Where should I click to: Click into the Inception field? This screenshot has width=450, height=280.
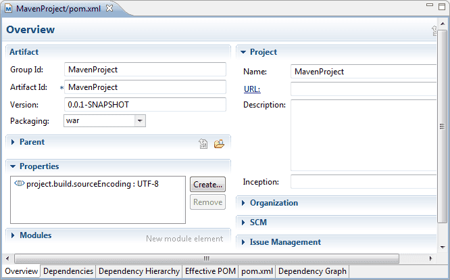click(x=364, y=182)
